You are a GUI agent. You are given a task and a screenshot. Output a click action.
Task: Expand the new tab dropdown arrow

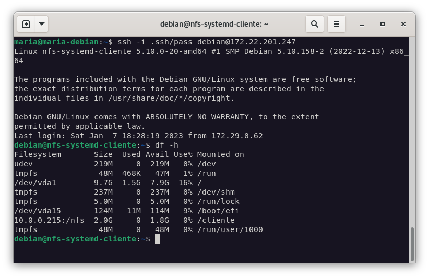click(x=41, y=24)
